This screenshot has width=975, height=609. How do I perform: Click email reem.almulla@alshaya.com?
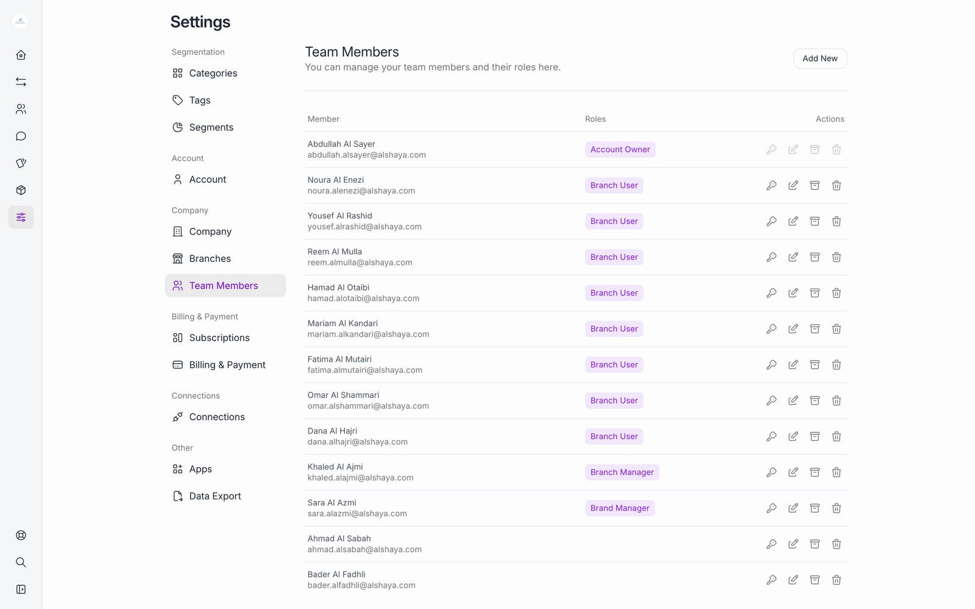(360, 262)
